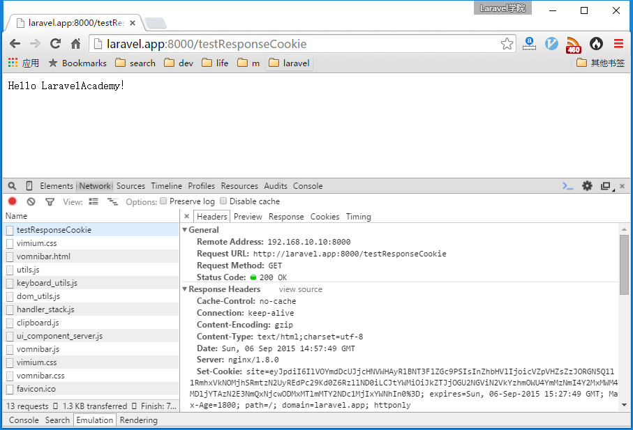Click the view source link
This screenshot has height=430, width=633.
coord(300,289)
